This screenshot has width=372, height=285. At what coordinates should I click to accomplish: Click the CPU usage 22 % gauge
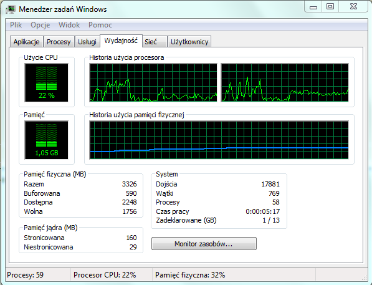click(x=47, y=83)
